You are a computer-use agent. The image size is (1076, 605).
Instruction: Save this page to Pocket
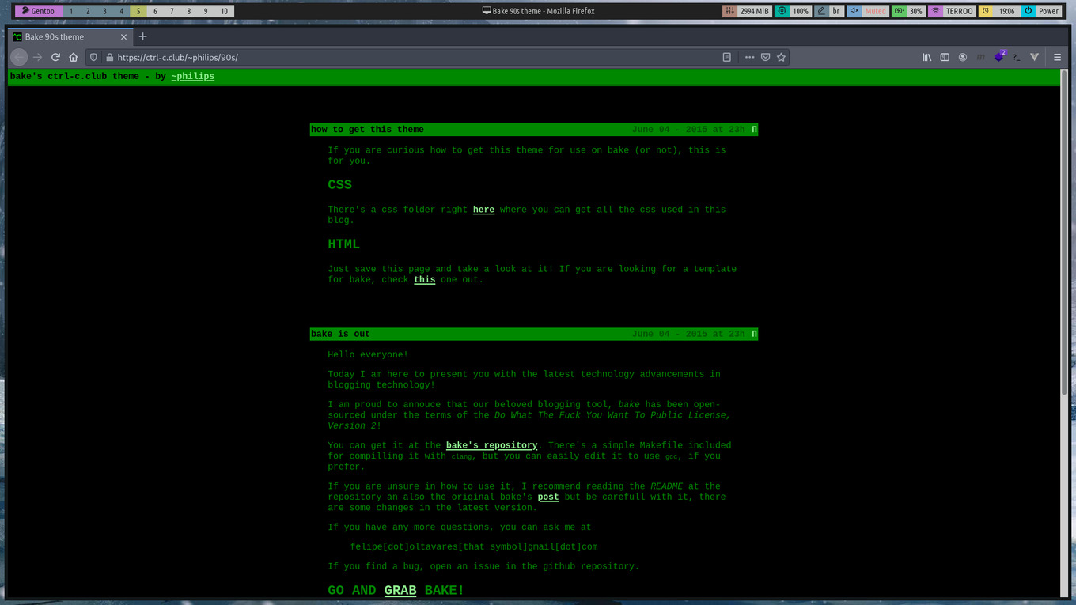(x=765, y=57)
